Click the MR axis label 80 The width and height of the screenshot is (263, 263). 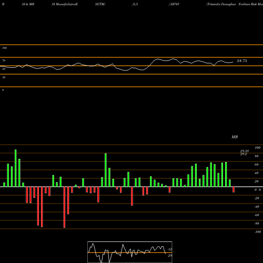pyautogui.click(x=257, y=156)
